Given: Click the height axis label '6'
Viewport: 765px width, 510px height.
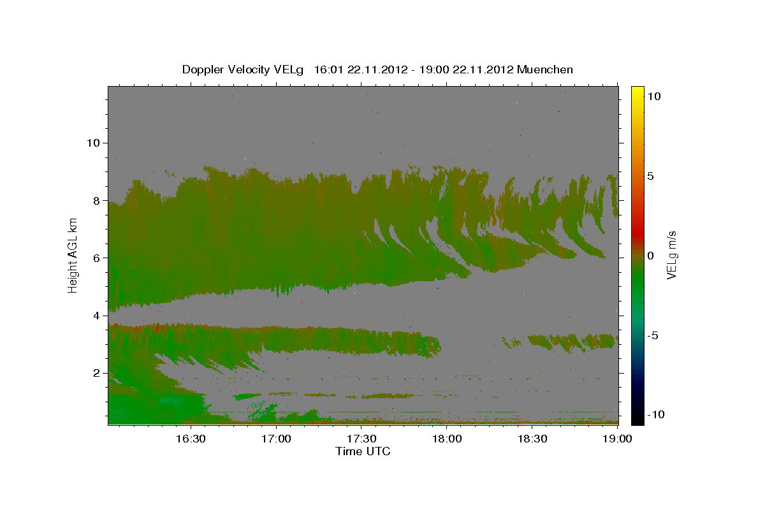Looking at the screenshot, I should pos(96,258).
